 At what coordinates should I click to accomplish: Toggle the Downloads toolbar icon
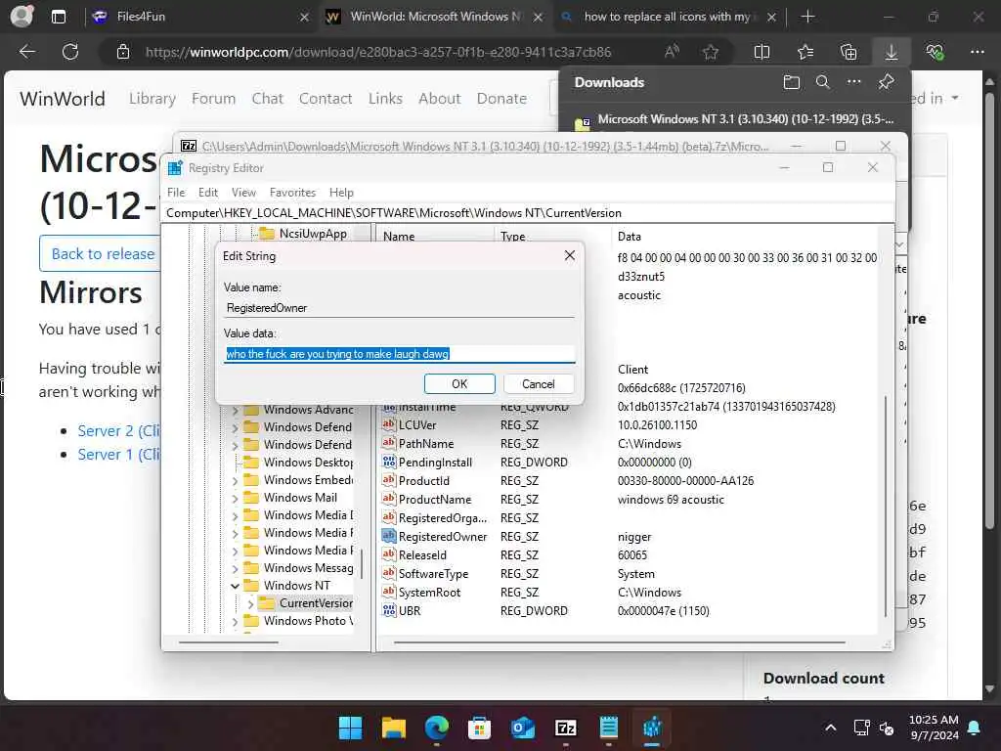[x=892, y=52]
